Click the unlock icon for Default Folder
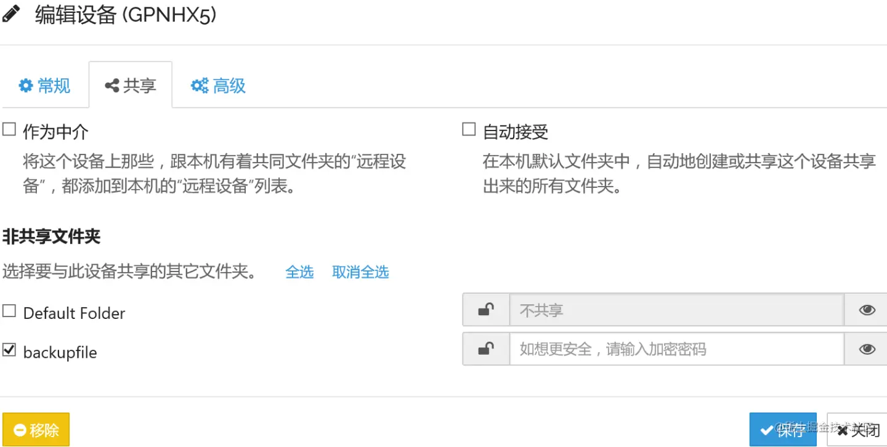 pyautogui.click(x=486, y=310)
